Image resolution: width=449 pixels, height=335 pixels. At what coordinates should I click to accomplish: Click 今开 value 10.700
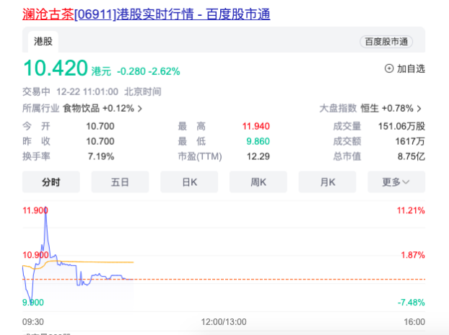[100, 126]
